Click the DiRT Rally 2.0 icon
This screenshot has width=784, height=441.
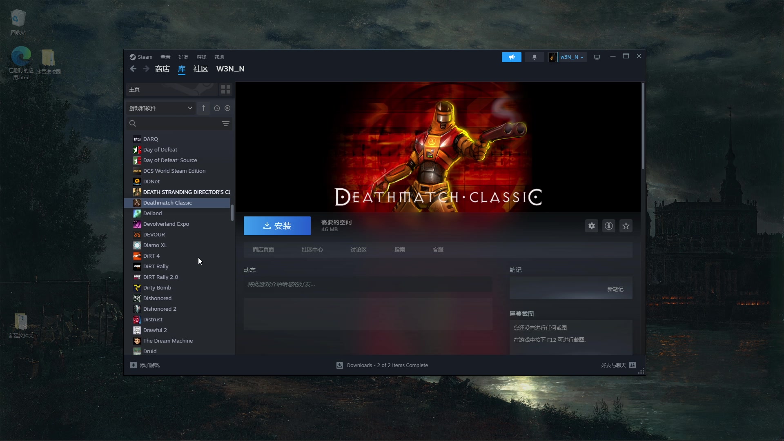click(137, 277)
